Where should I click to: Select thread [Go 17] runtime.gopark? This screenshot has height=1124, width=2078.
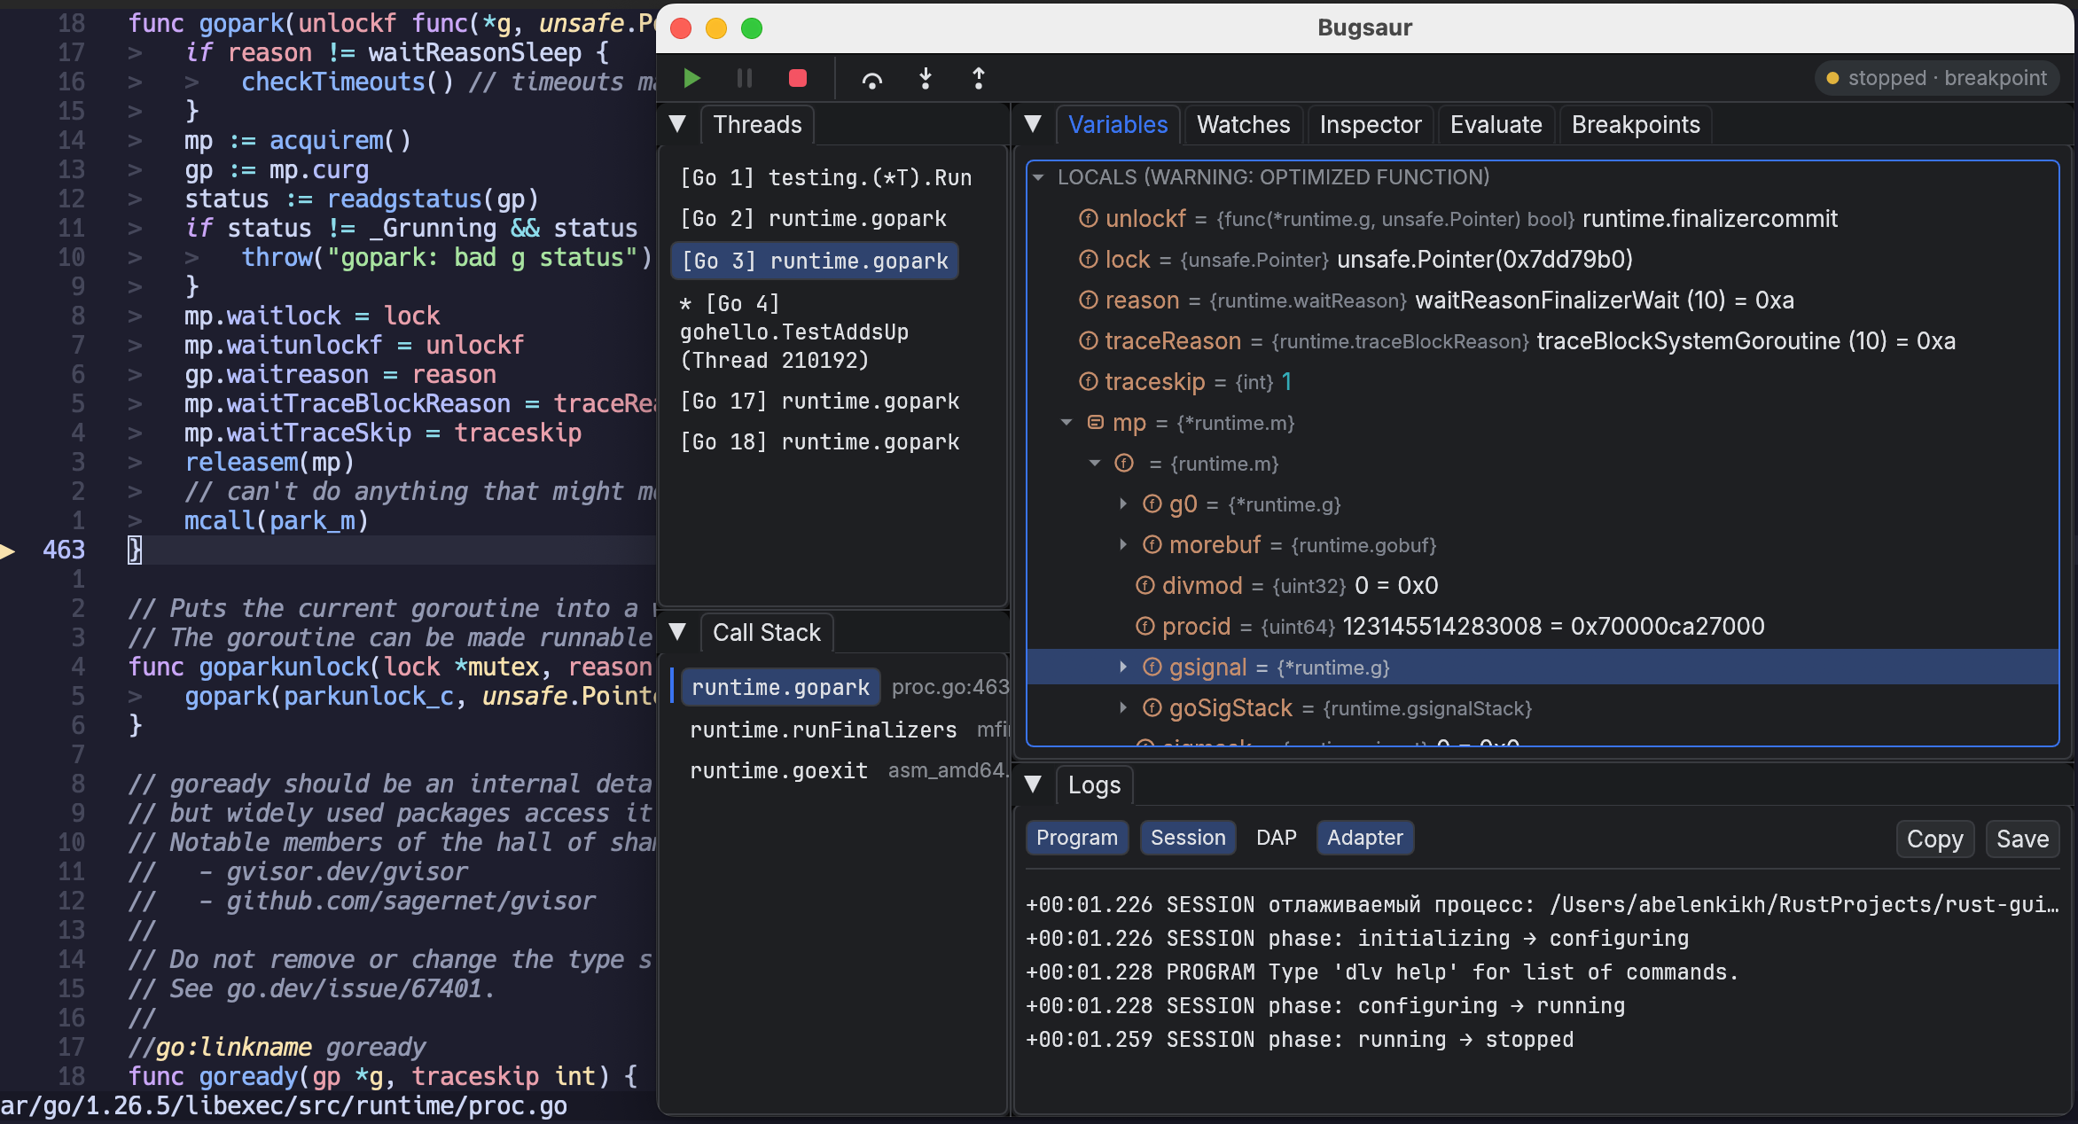pos(819,402)
